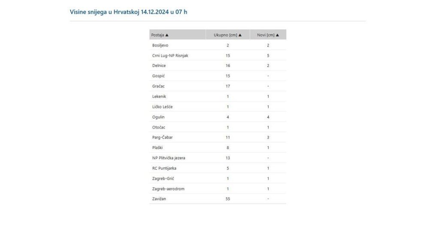Select the Bosiljevo station row

click(x=218, y=45)
